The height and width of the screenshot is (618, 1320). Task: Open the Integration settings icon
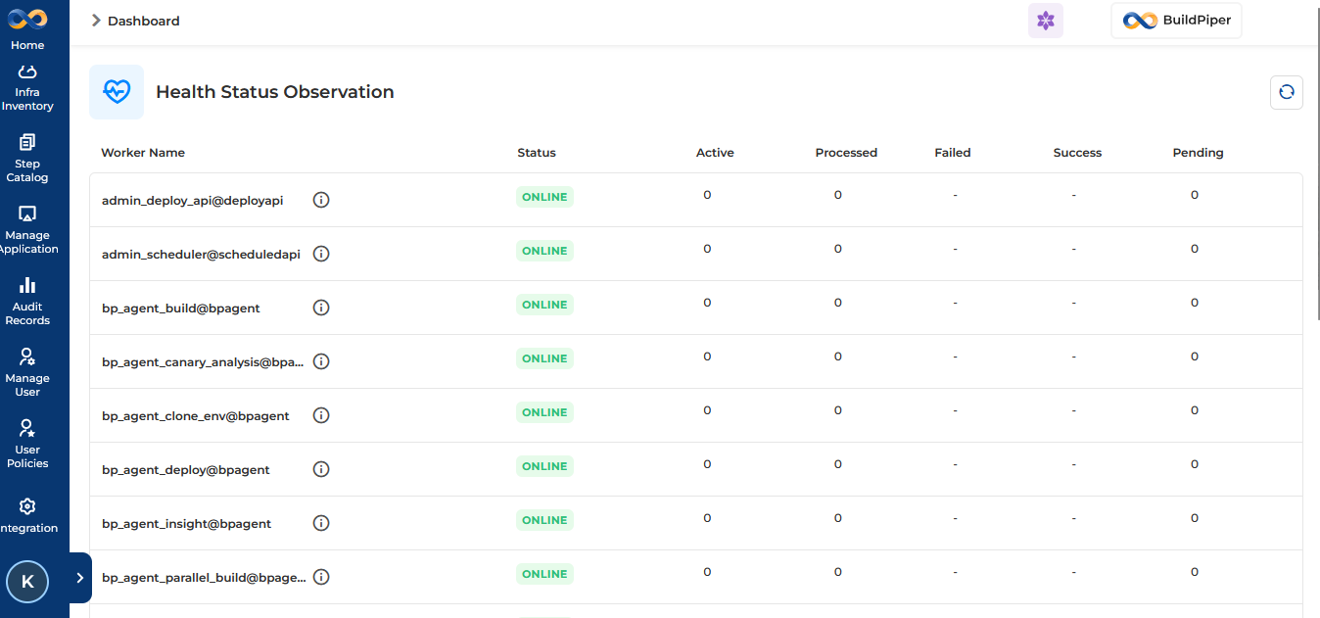(26, 507)
